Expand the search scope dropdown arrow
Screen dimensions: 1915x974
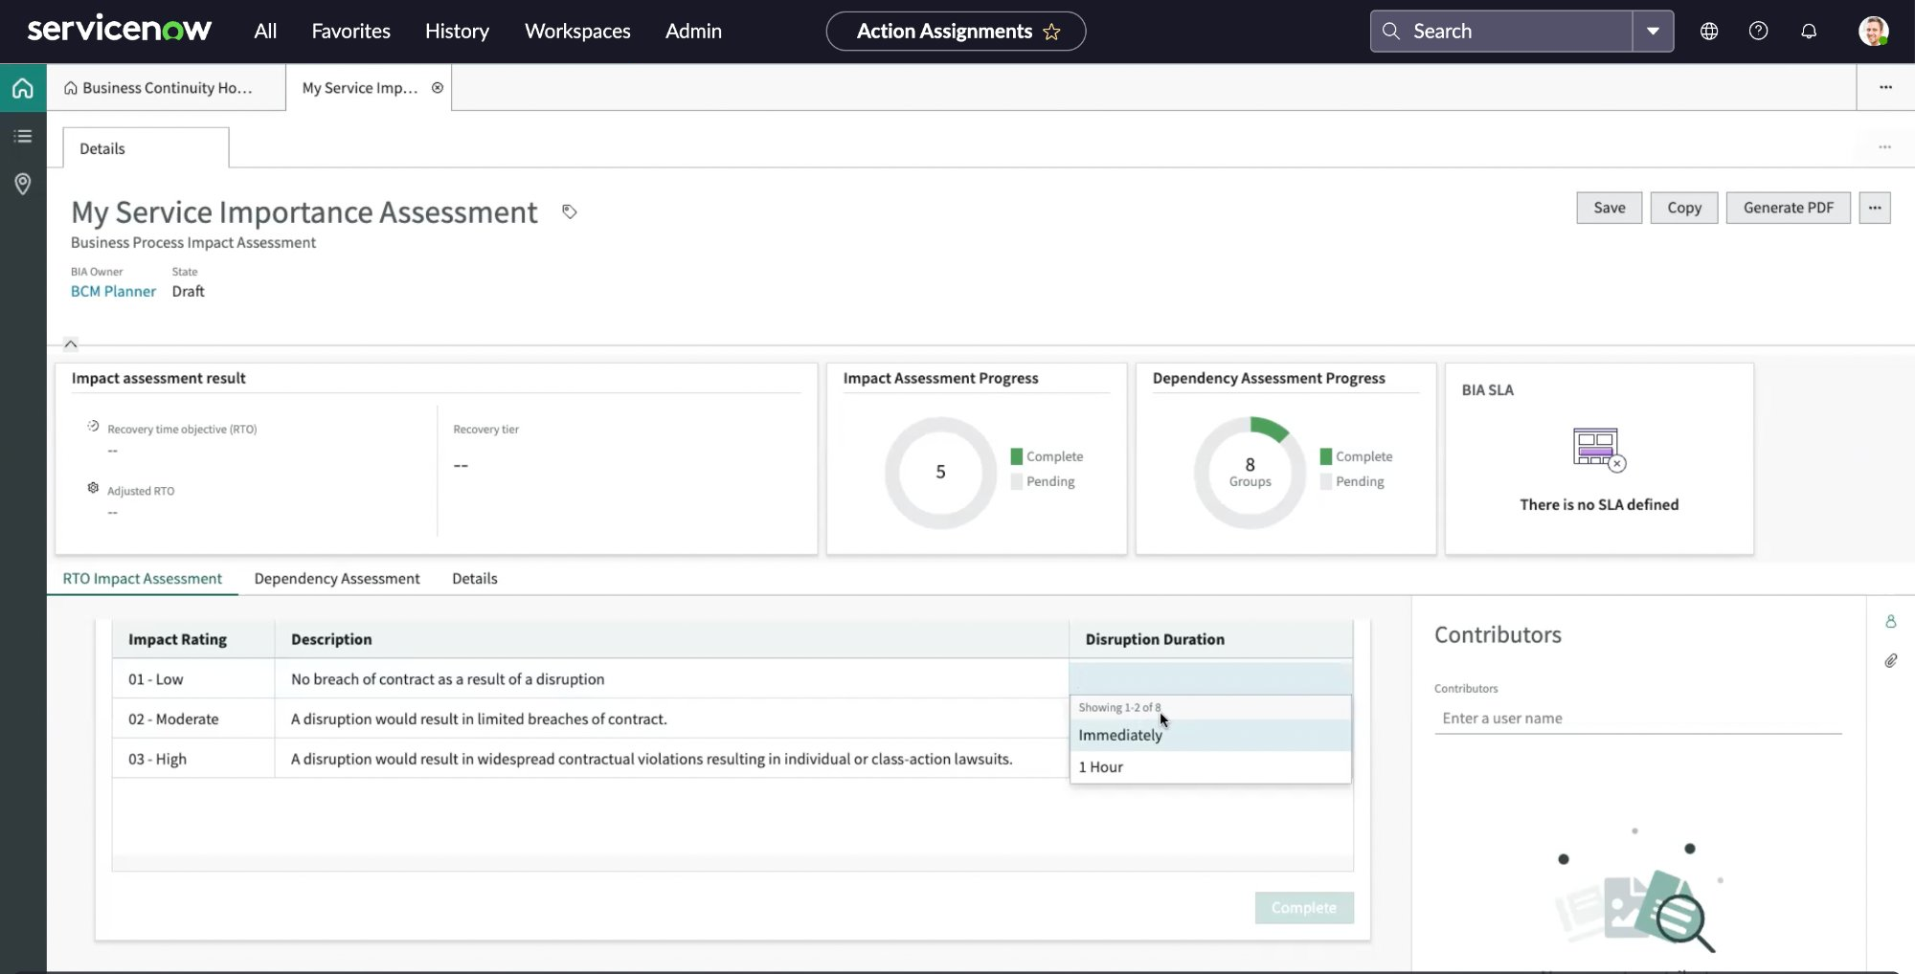click(1653, 31)
